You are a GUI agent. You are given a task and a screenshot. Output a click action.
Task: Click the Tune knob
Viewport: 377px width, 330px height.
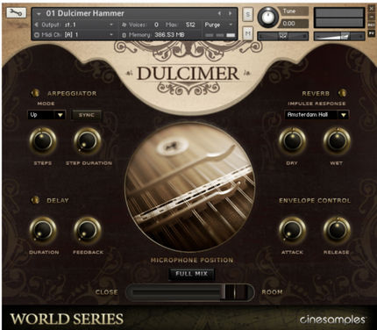point(267,17)
